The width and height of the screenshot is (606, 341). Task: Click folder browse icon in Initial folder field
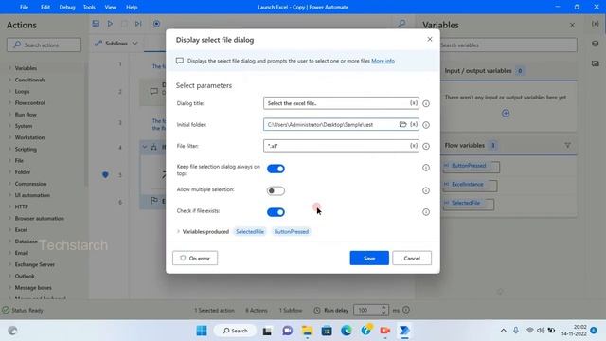coord(402,124)
